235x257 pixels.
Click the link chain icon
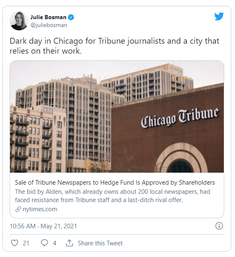18,209
